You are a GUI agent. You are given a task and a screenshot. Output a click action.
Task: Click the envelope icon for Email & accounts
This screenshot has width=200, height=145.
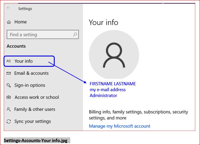click(9, 73)
